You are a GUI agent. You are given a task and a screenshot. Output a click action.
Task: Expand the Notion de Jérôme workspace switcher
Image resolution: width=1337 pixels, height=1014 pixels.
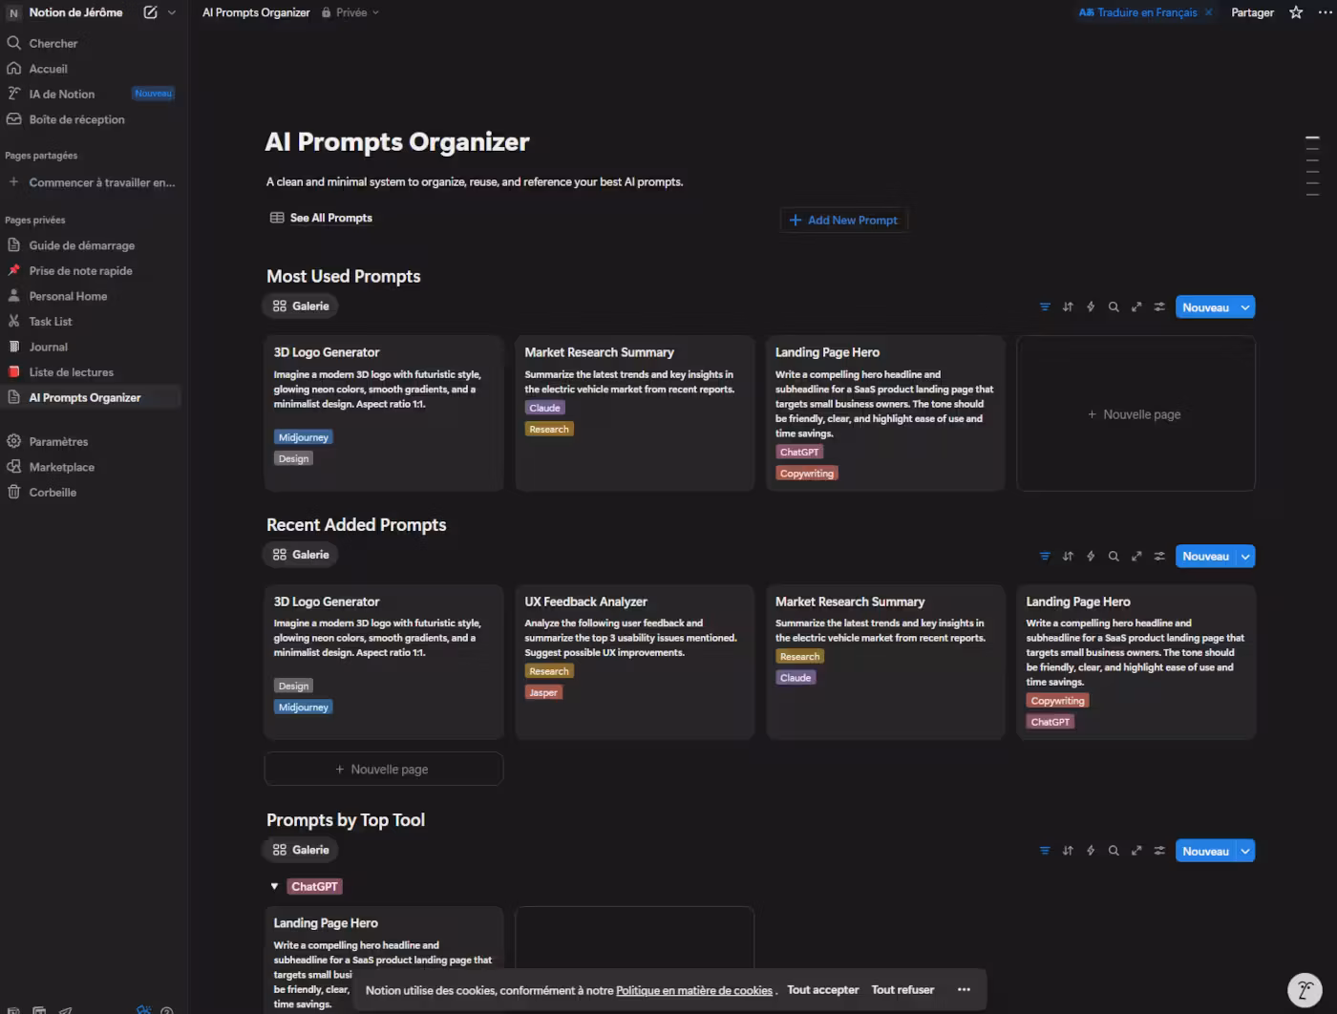coord(76,12)
